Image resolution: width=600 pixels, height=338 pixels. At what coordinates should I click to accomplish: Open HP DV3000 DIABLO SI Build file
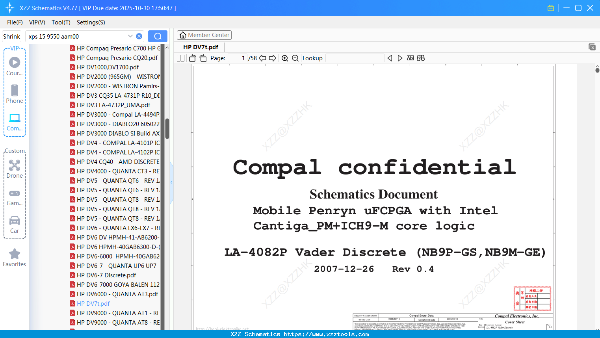click(x=115, y=133)
